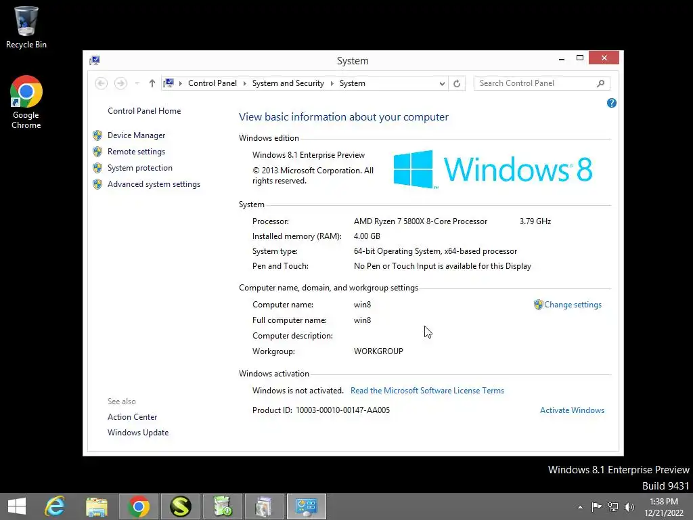This screenshot has height=520, width=693.
Task: Open Action Center flag tray icon
Action: [x=596, y=506]
